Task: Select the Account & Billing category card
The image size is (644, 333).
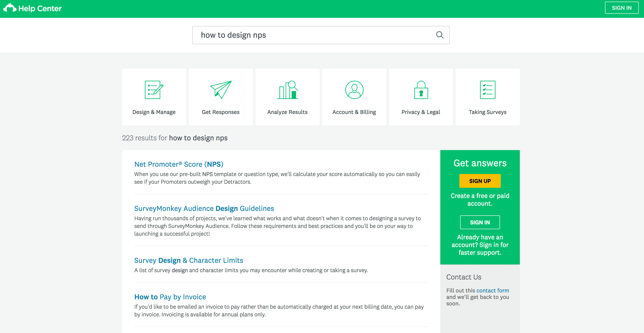Action: (354, 97)
